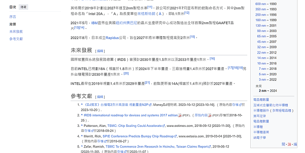
Task: Open citation [14] after GAAFET晶片
Action: click(82, 28)
